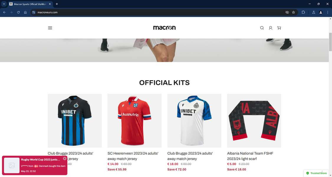Select the Macron Sports Official Site tab
The height and width of the screenshot is (177, 332).
pos(30,4)
